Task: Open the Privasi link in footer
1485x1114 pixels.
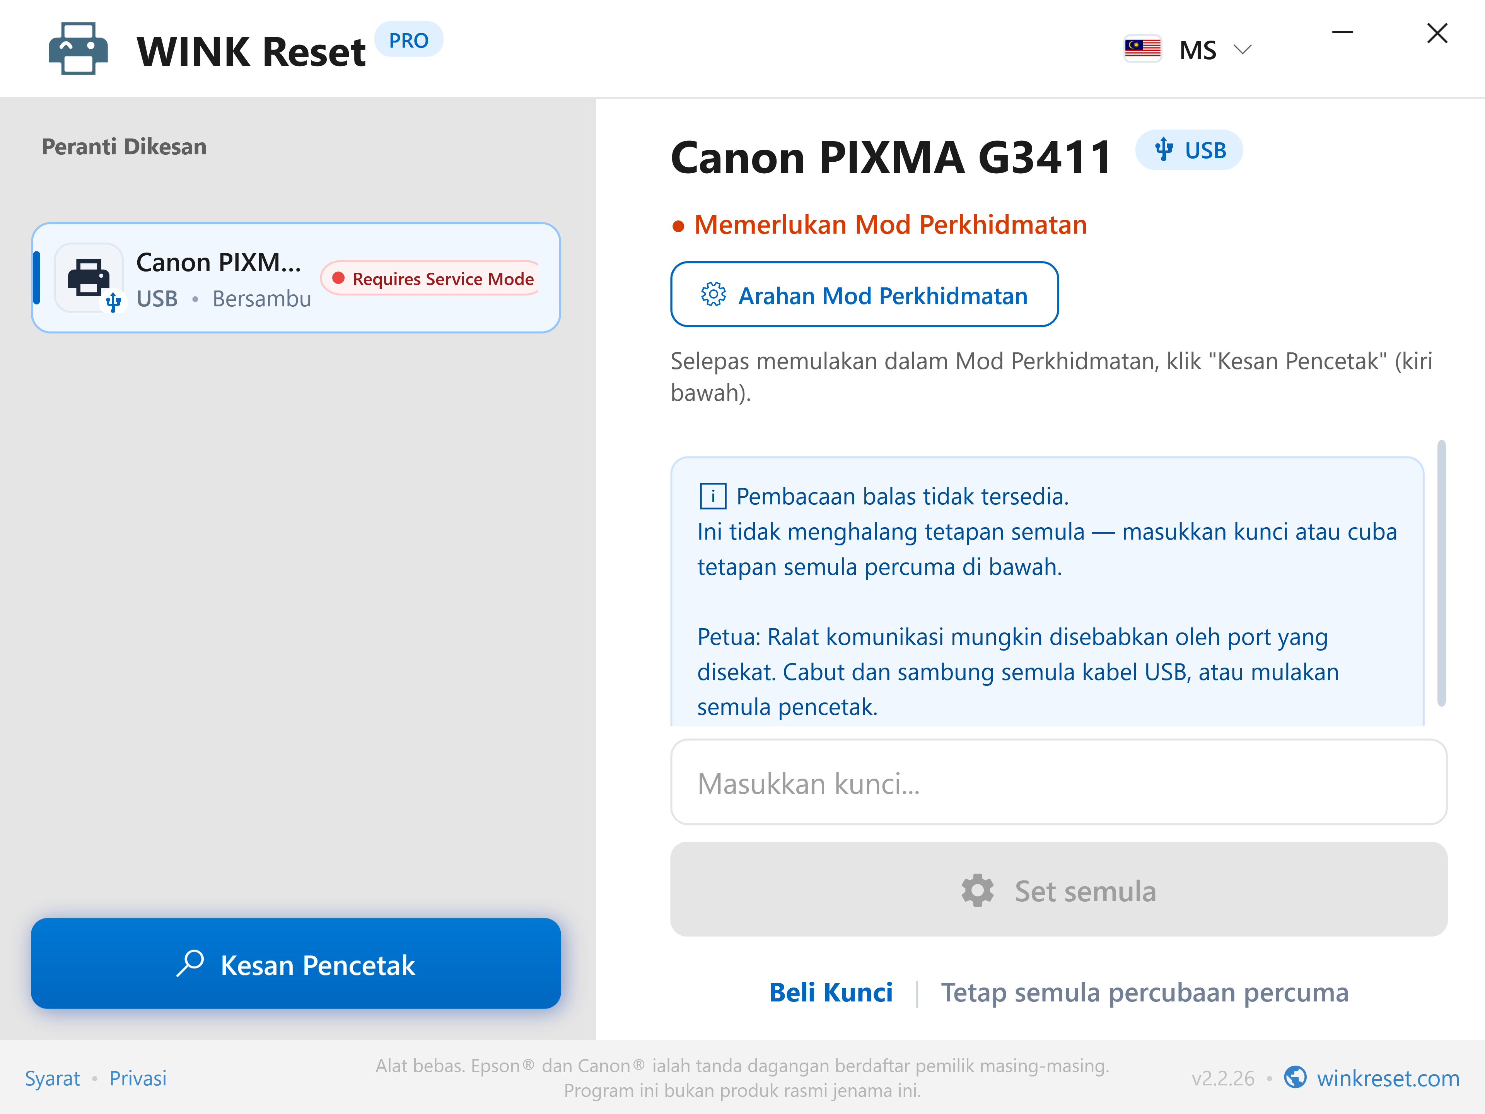Action: (x=138, y=1078)
